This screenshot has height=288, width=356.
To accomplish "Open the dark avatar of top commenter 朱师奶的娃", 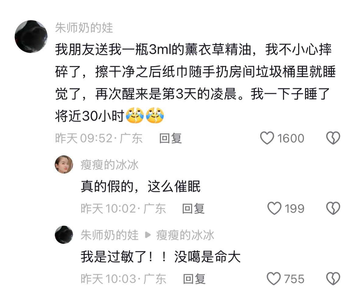I will point(31,36).
